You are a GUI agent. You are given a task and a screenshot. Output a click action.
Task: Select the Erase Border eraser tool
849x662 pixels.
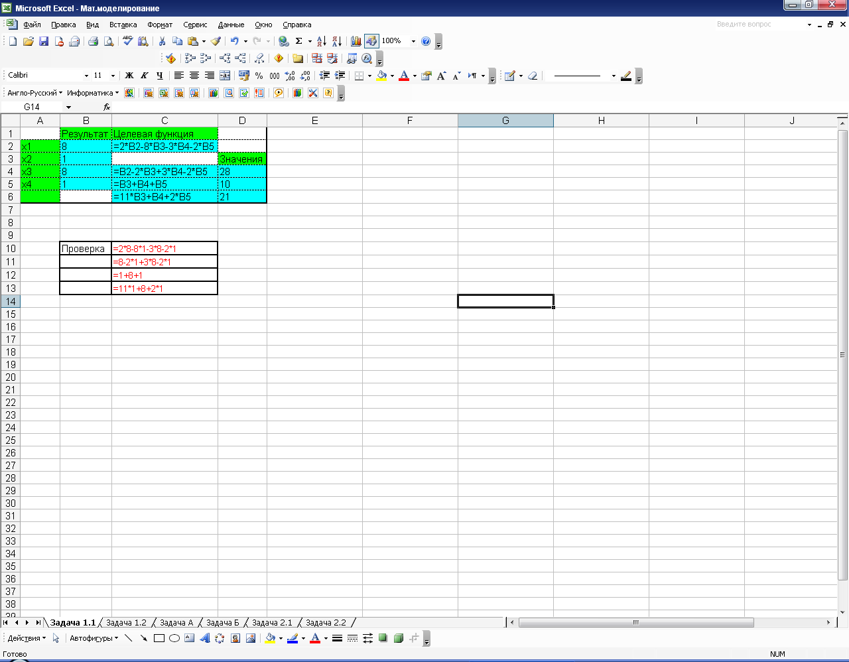(x=533, y=76)
